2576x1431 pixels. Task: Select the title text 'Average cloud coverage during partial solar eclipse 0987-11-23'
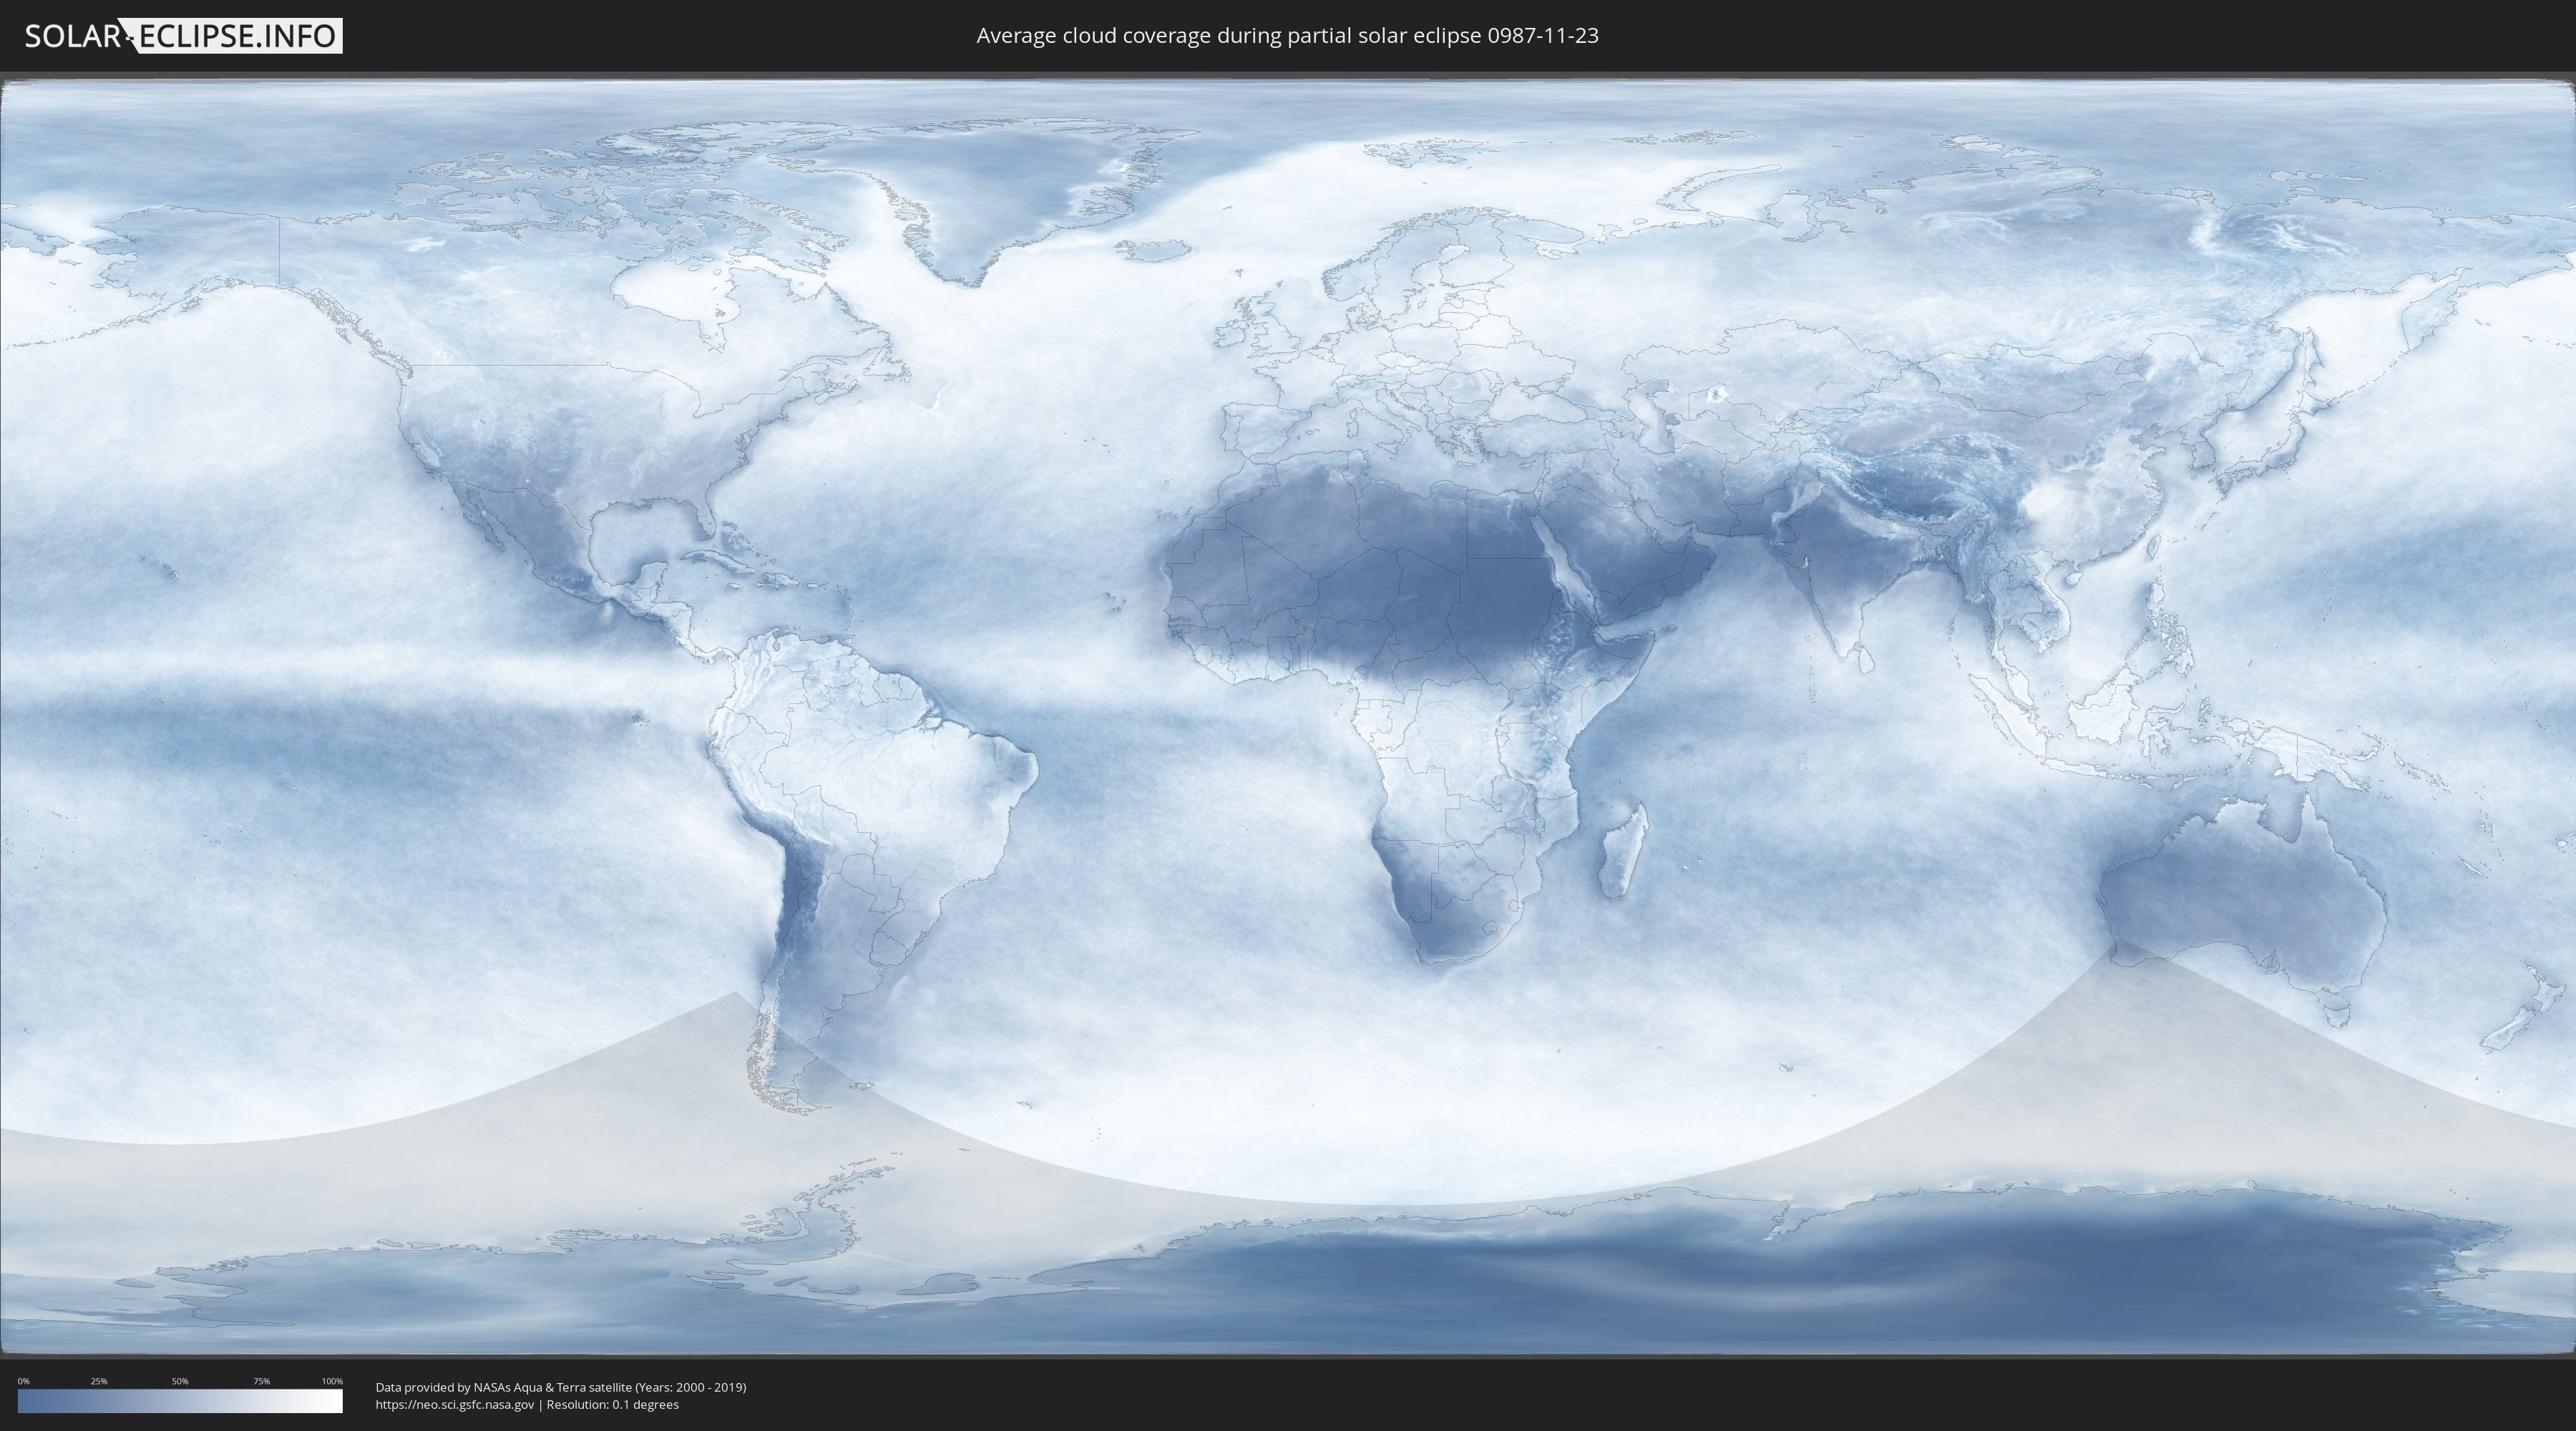(1287, 36)
